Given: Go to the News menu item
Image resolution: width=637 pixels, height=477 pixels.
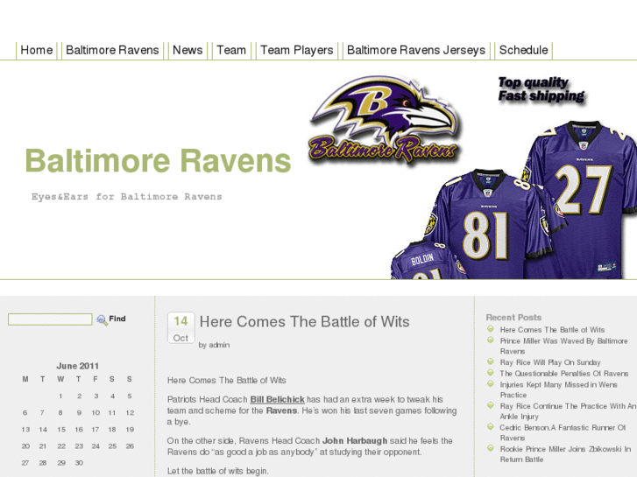Looking at the screenshot, I should tap(188, 51).
